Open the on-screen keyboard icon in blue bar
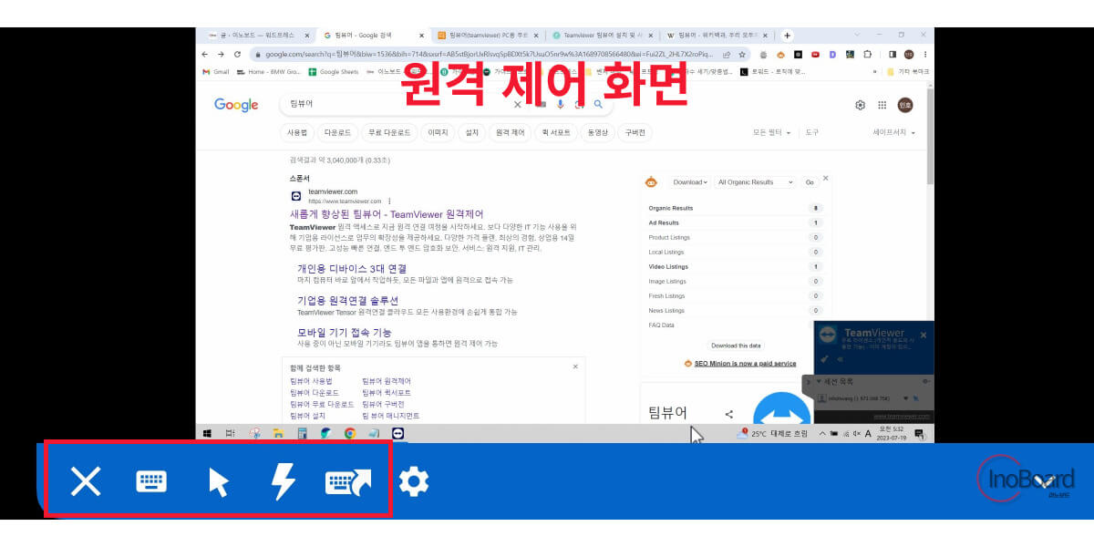 [x=151, y=481]
